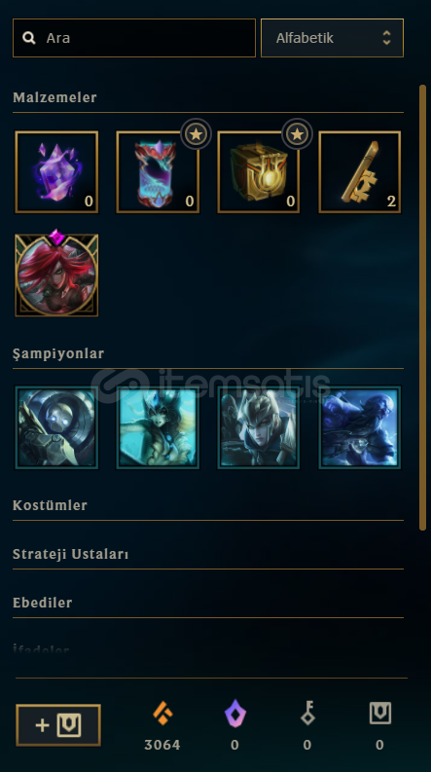The height and width of the screenshot is (772, 431).
Task: Click the purple Mythic Essence crystal item
Action: pyautogui.click(x=56, y=172)
